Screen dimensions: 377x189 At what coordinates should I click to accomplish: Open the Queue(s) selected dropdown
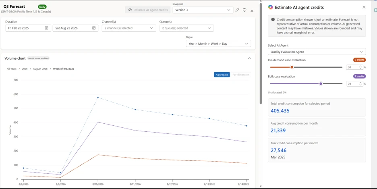coord(186,28)
